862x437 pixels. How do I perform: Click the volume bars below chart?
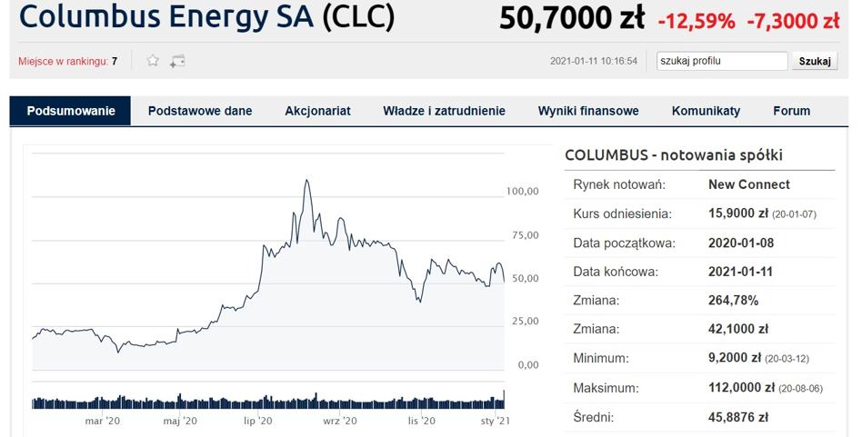click(x=268, y=401)
